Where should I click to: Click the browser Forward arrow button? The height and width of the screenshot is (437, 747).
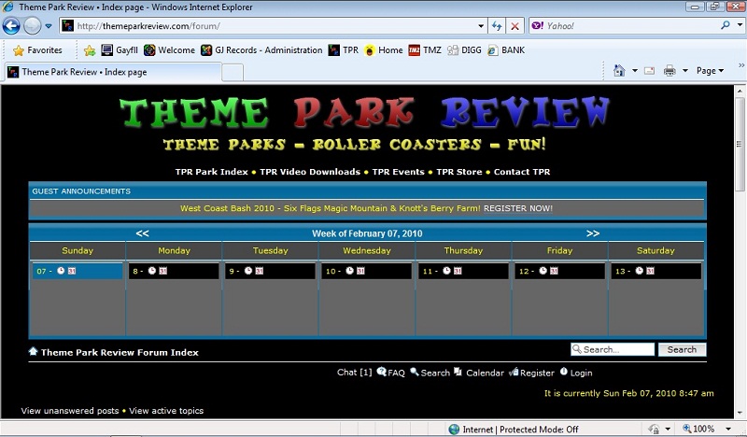pyautogui.click(x=33, y=26)
